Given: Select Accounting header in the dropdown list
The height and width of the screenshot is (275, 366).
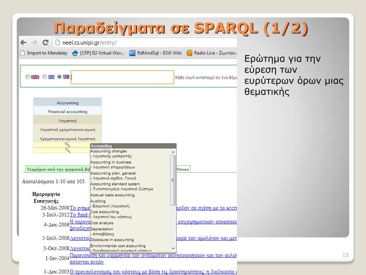Looking at the screenshot, I should coord(133,146).
